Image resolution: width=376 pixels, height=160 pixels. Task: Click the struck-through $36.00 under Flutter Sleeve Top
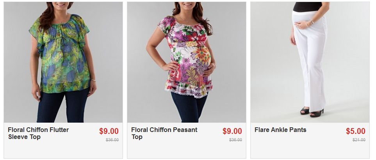point(112,140)
